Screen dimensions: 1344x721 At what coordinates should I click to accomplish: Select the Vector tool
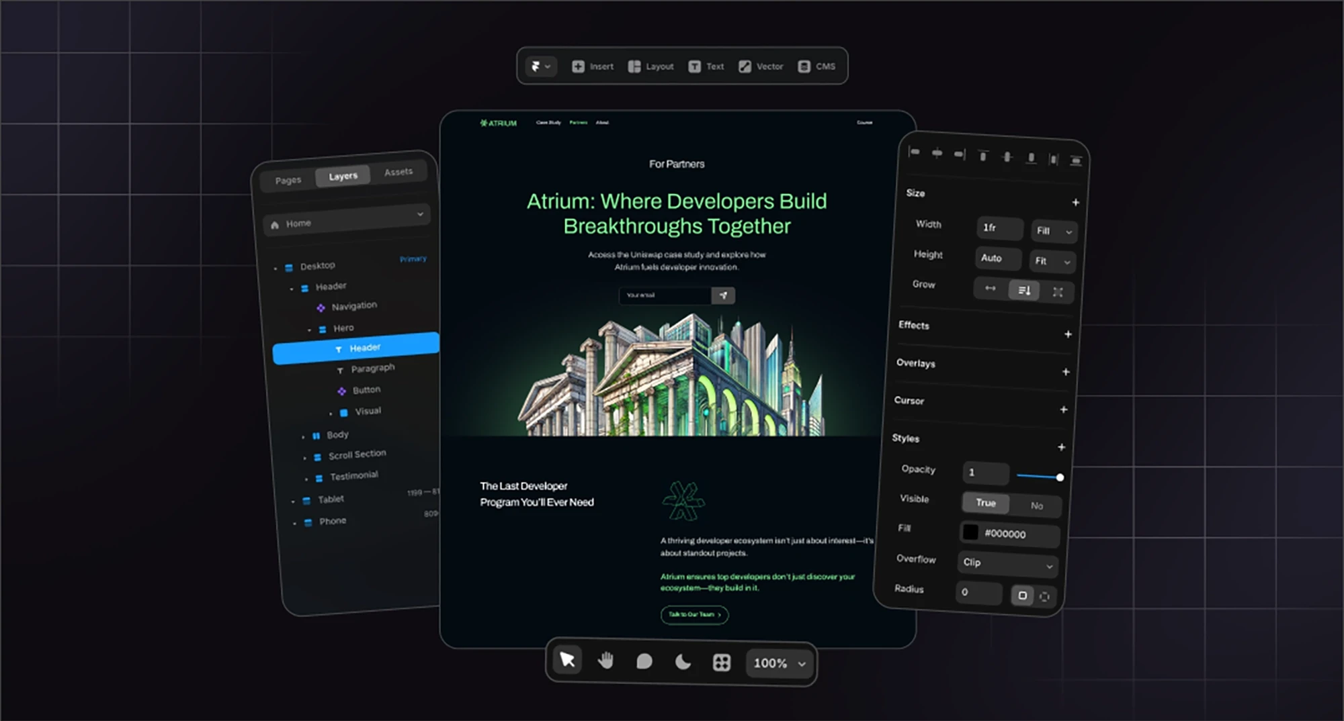tap(760, 66)
